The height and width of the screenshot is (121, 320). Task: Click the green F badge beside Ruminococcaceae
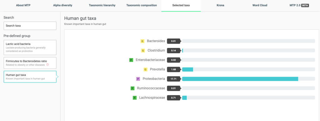132,88
